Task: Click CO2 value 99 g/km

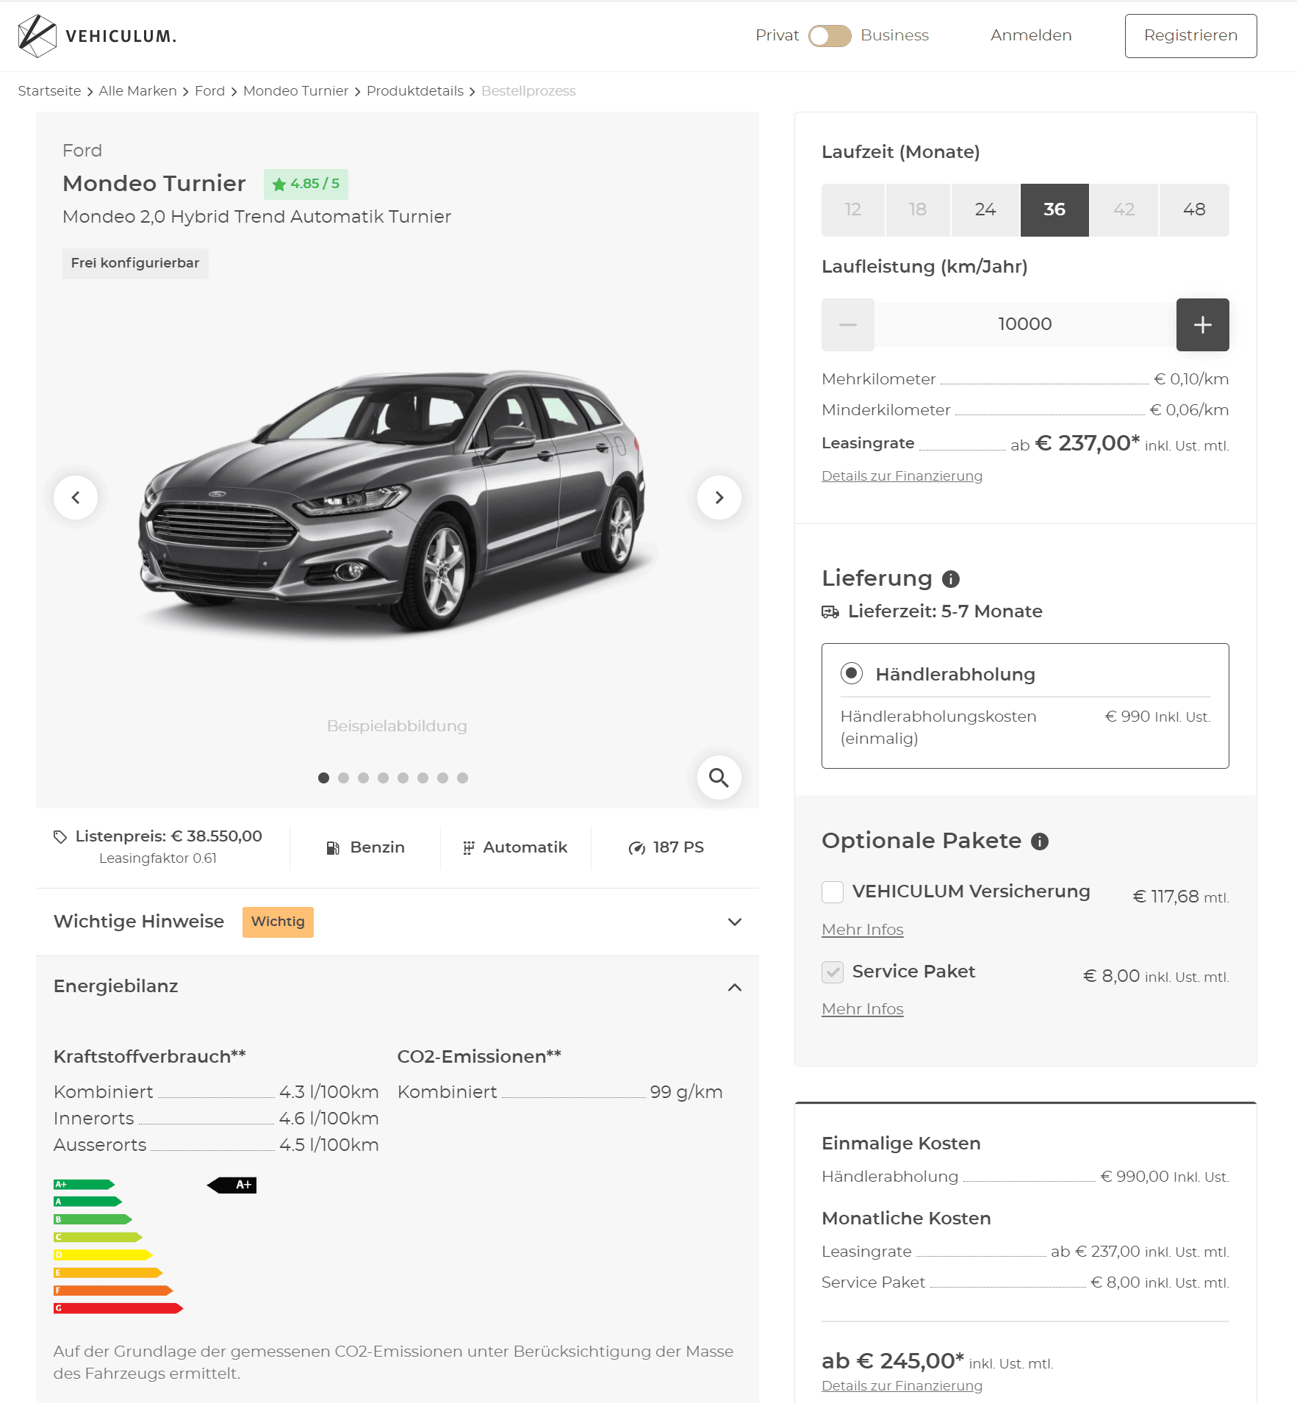Action: click(x=686, y=1092)
